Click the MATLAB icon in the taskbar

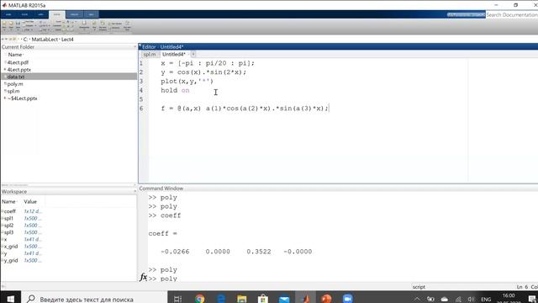[305, 299]
